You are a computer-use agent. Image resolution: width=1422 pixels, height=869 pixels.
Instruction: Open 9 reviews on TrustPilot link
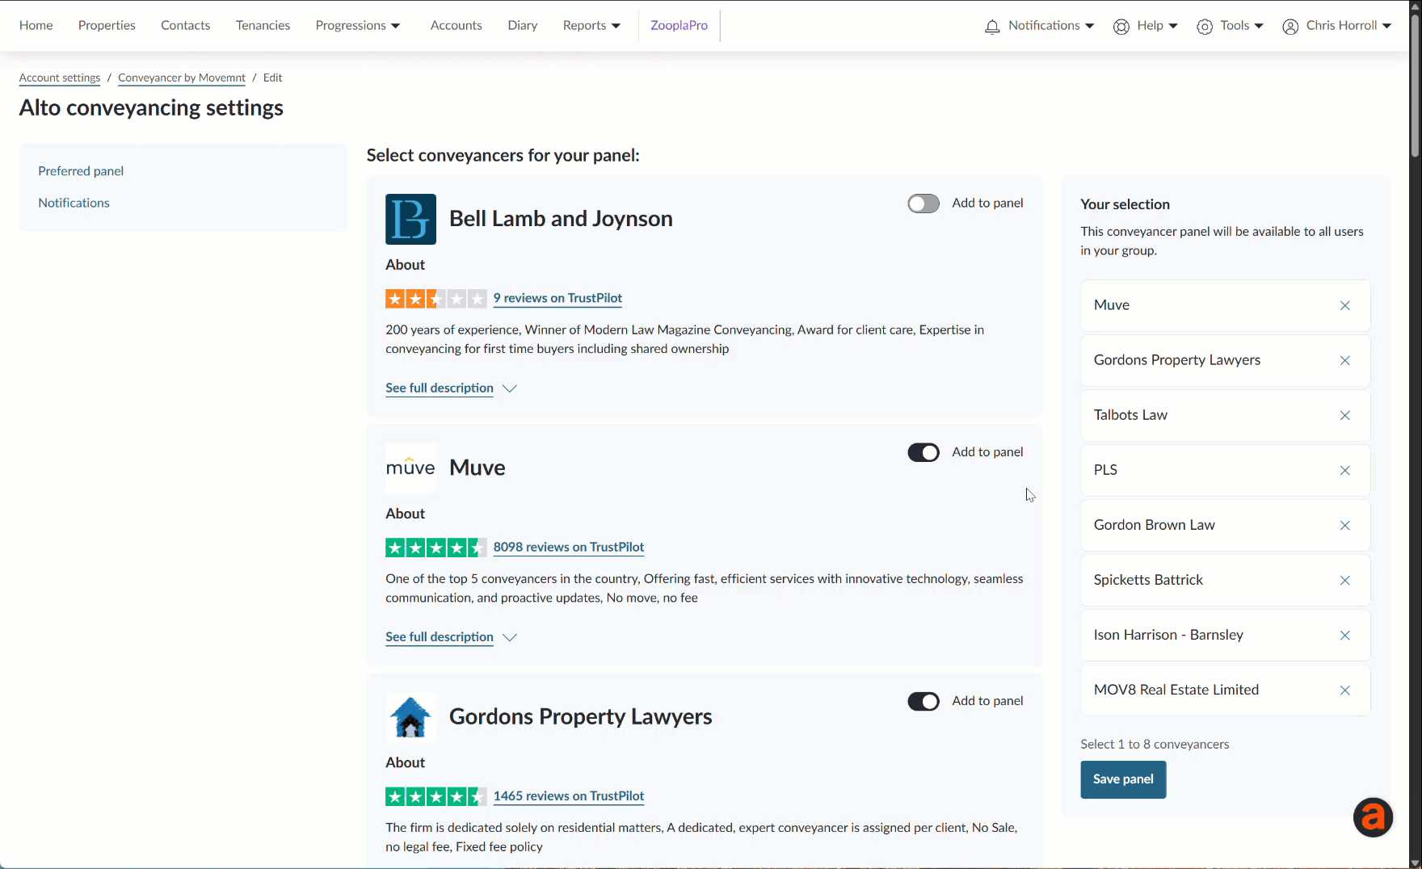pyautogui.click(x=557, y=299)
